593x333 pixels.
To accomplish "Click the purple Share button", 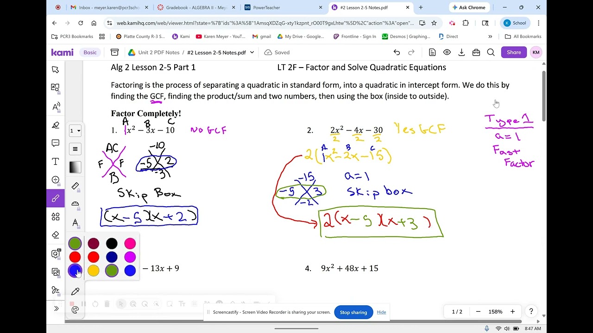I will click(x=514, y=52).
